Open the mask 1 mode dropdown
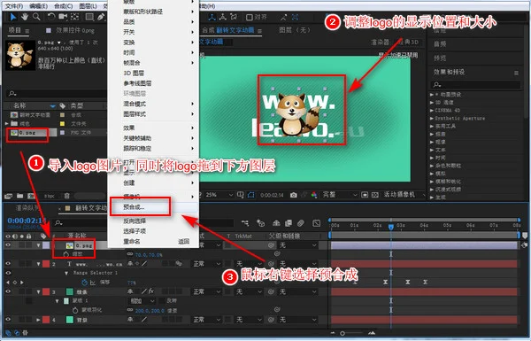Viewport: 531px width, 341px height. click(142, 300)
